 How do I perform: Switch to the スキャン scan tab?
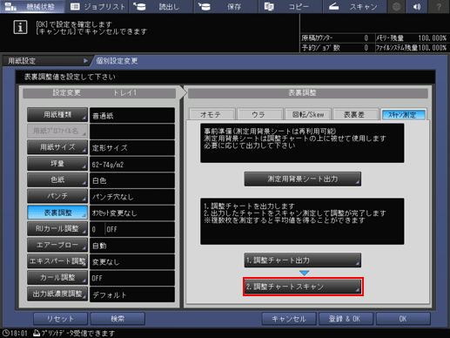click(355, 6)
